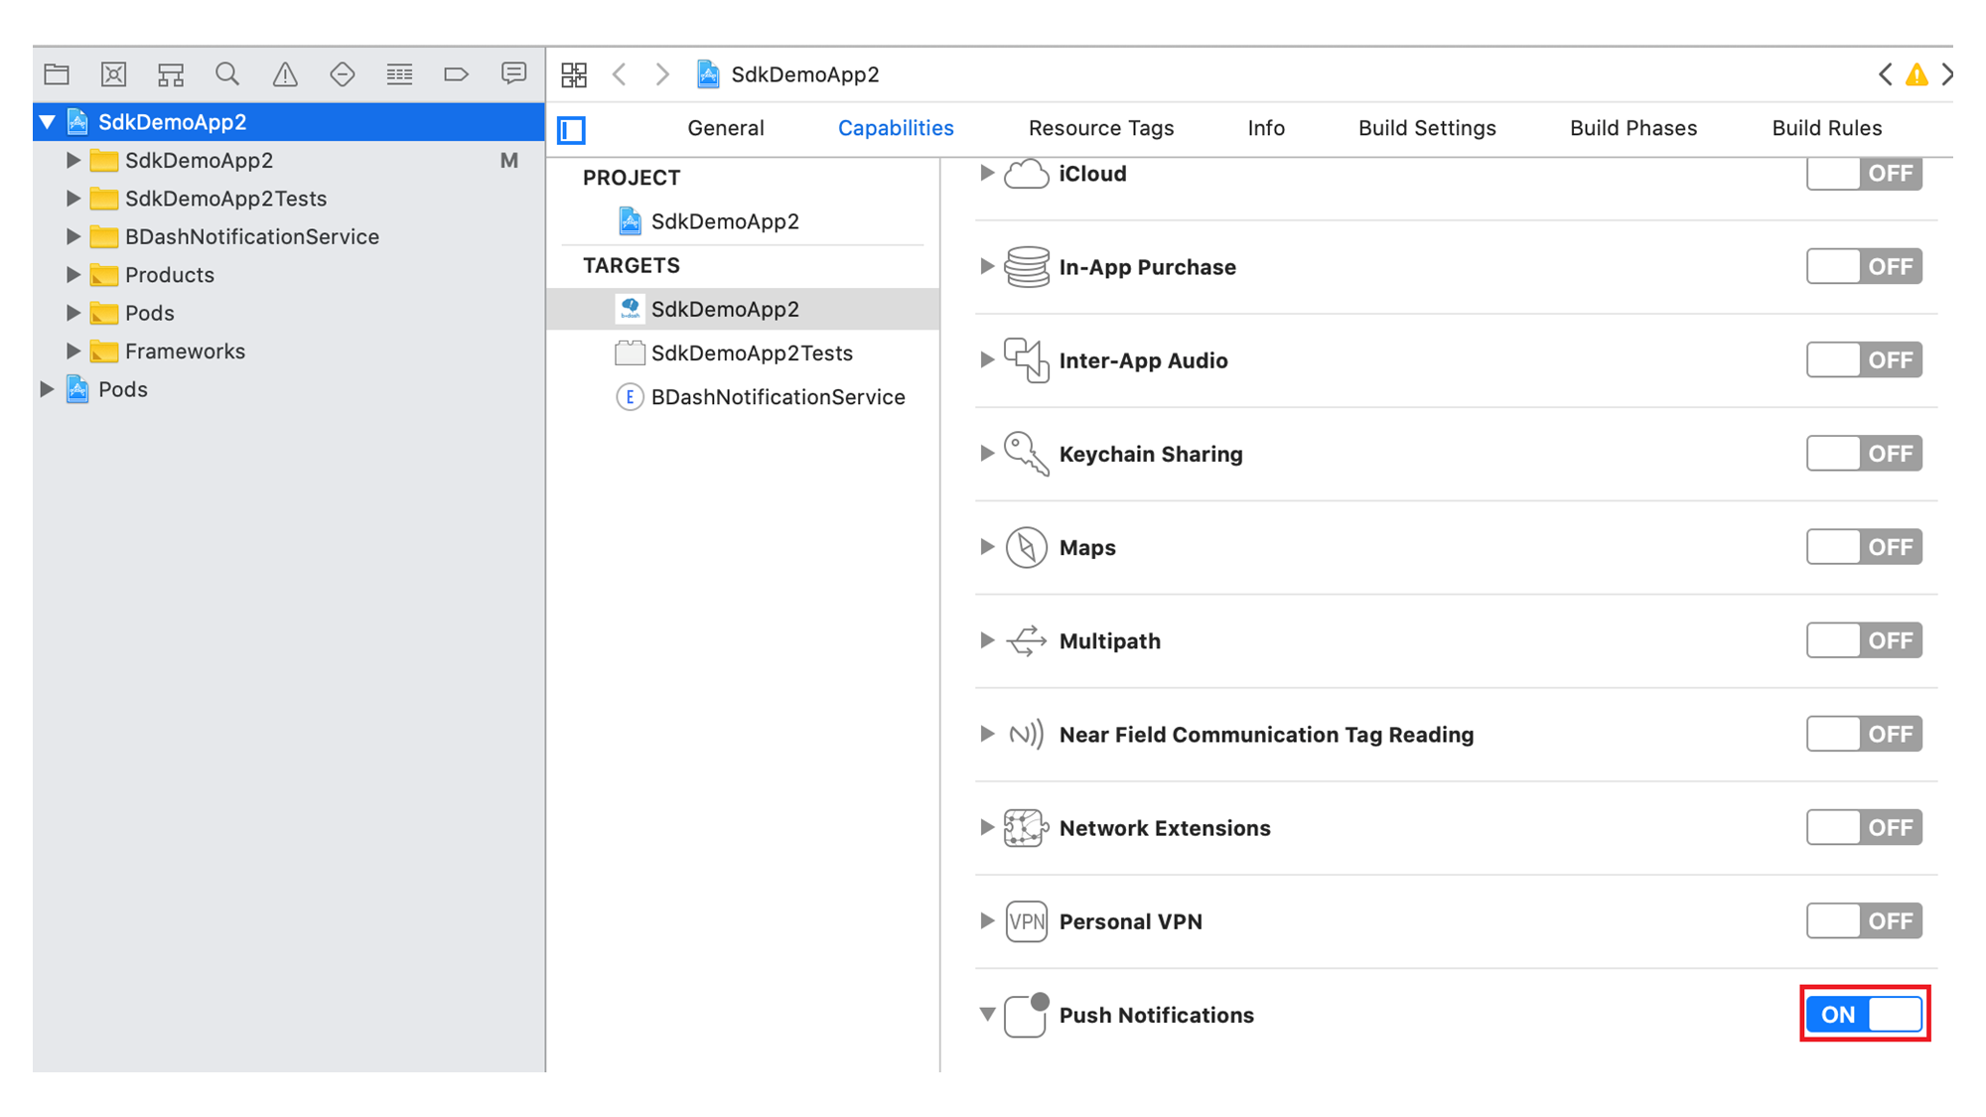Viewport: 1986px width, 1117px height.
Task: Open the Resource Tags tab
Action: point(1101,128)
